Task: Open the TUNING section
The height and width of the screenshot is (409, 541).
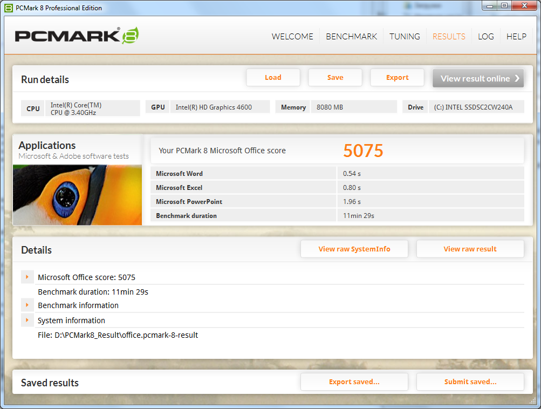Action: 404,36
